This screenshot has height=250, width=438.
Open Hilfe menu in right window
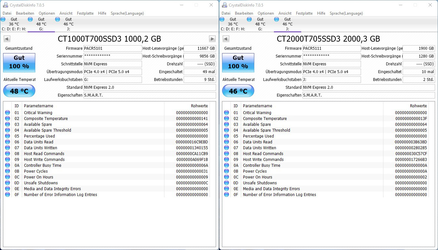(x=321, y=13)
